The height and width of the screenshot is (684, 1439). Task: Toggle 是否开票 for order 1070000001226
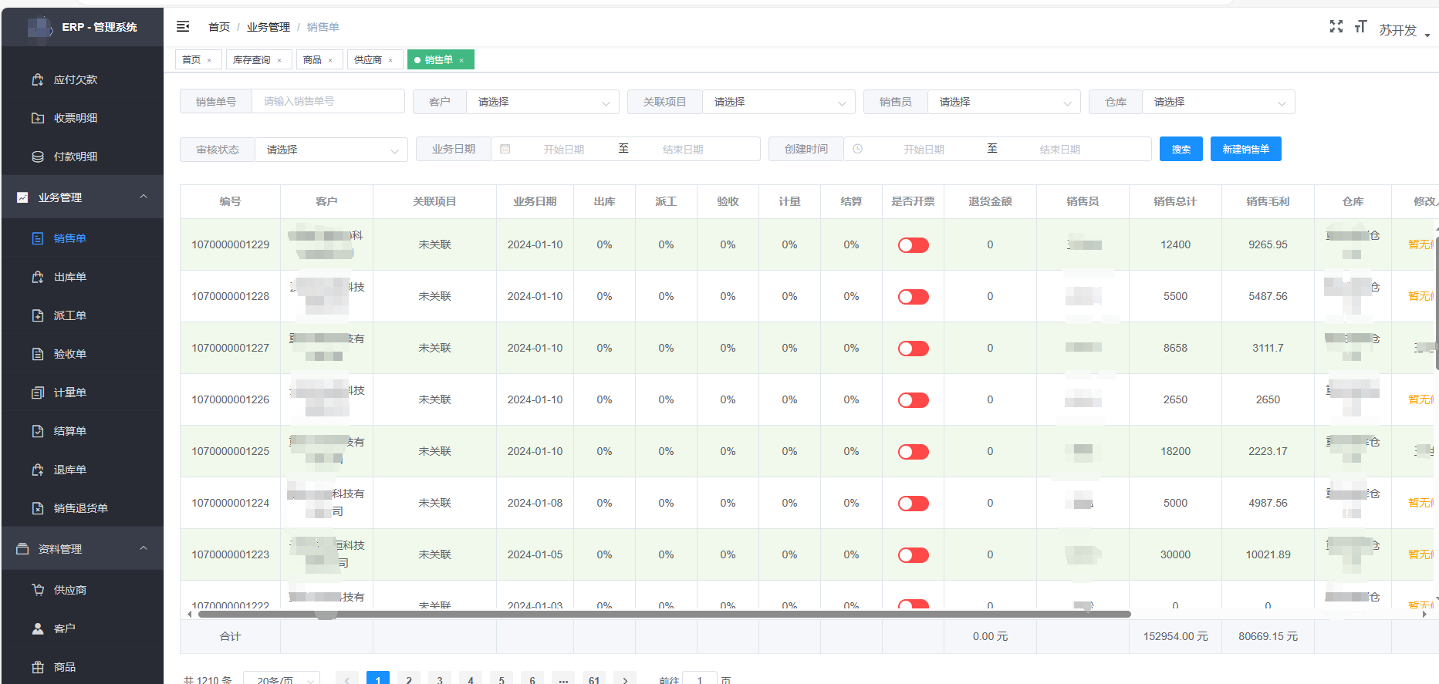(913, 400)
